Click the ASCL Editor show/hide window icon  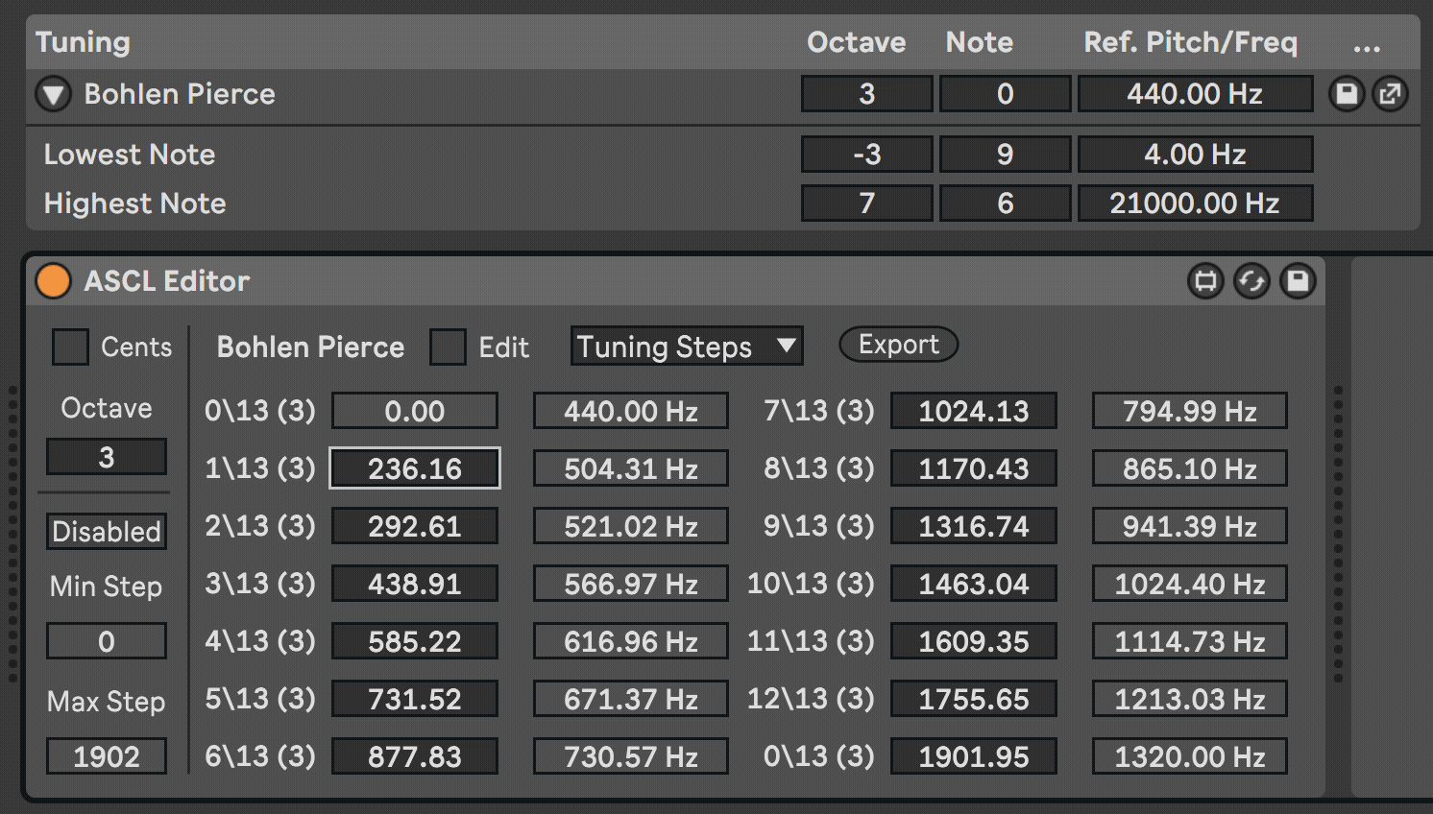tap(1205, 281)
